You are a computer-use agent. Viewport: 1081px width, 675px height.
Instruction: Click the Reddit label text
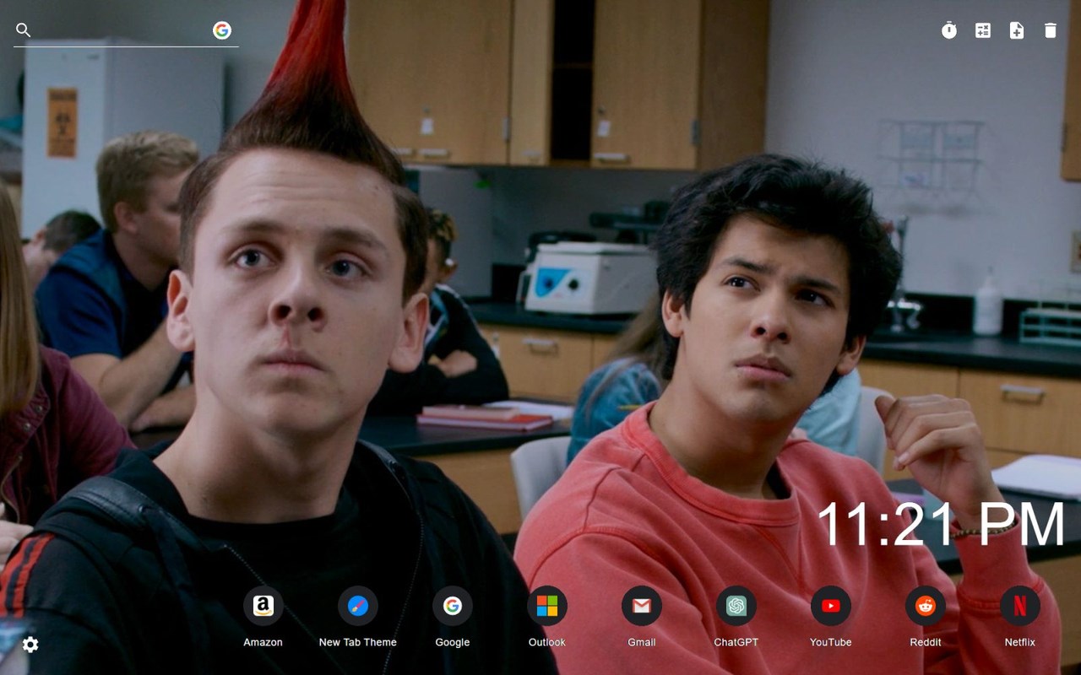click(925, 642)
